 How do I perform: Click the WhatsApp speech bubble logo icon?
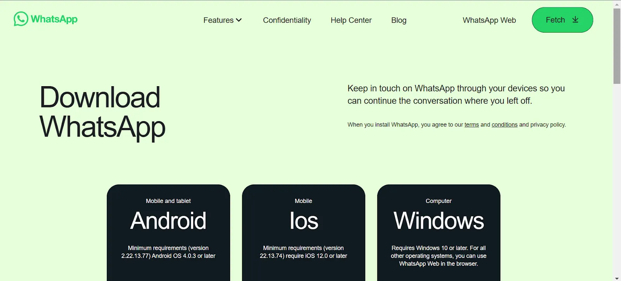click(x=21, y=19)
